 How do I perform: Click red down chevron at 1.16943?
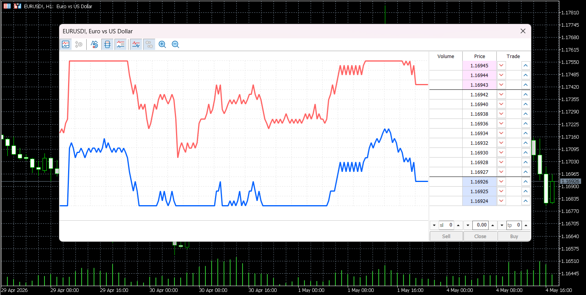(501, 85)
